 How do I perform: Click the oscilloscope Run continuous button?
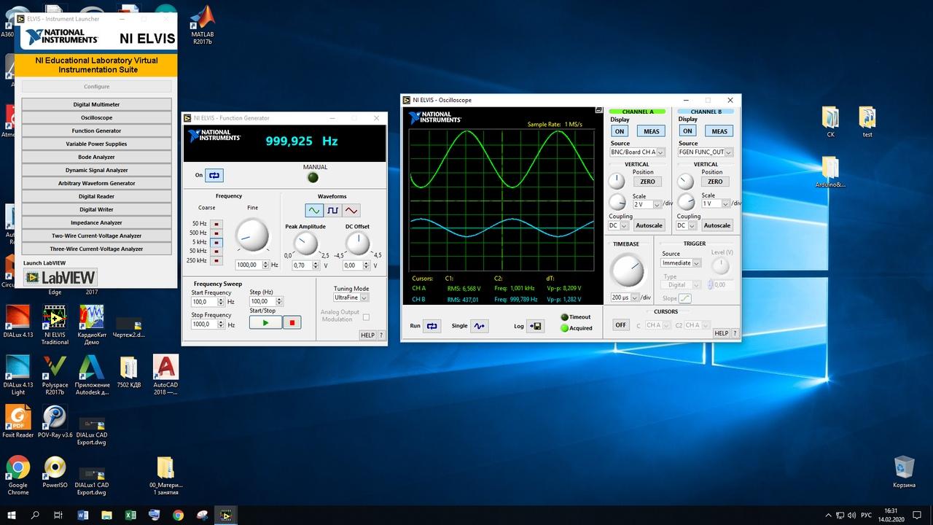click(x=432, y=326)
